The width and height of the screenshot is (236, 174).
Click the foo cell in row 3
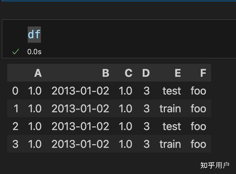(198, 144)
